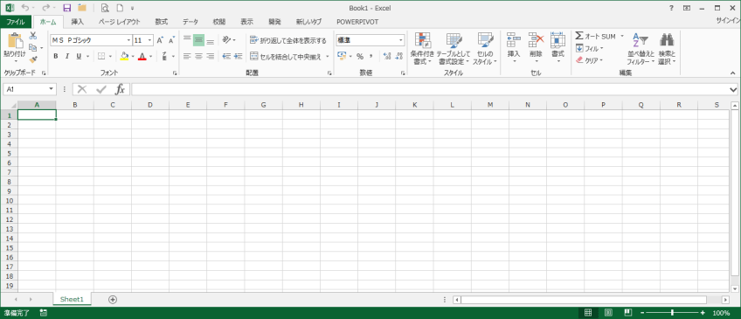Screen dimensions: 741x319
Task: Click the Borders grid icon
Action: 101,56
